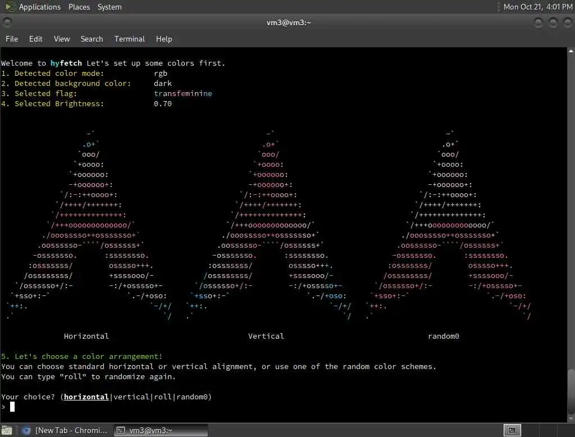Screen dimensions: 575x437
Task: Open the Help menu
Action: pos(164,39)
